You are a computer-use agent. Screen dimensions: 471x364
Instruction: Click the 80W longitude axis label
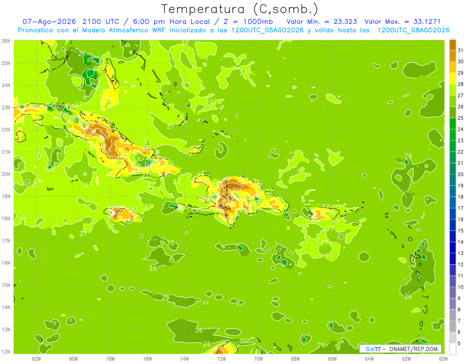click(73, 359)
